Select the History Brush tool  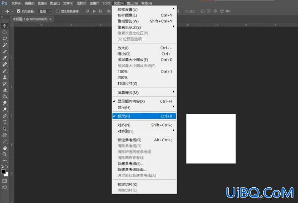pyautogui.click(x=5, y=84)
